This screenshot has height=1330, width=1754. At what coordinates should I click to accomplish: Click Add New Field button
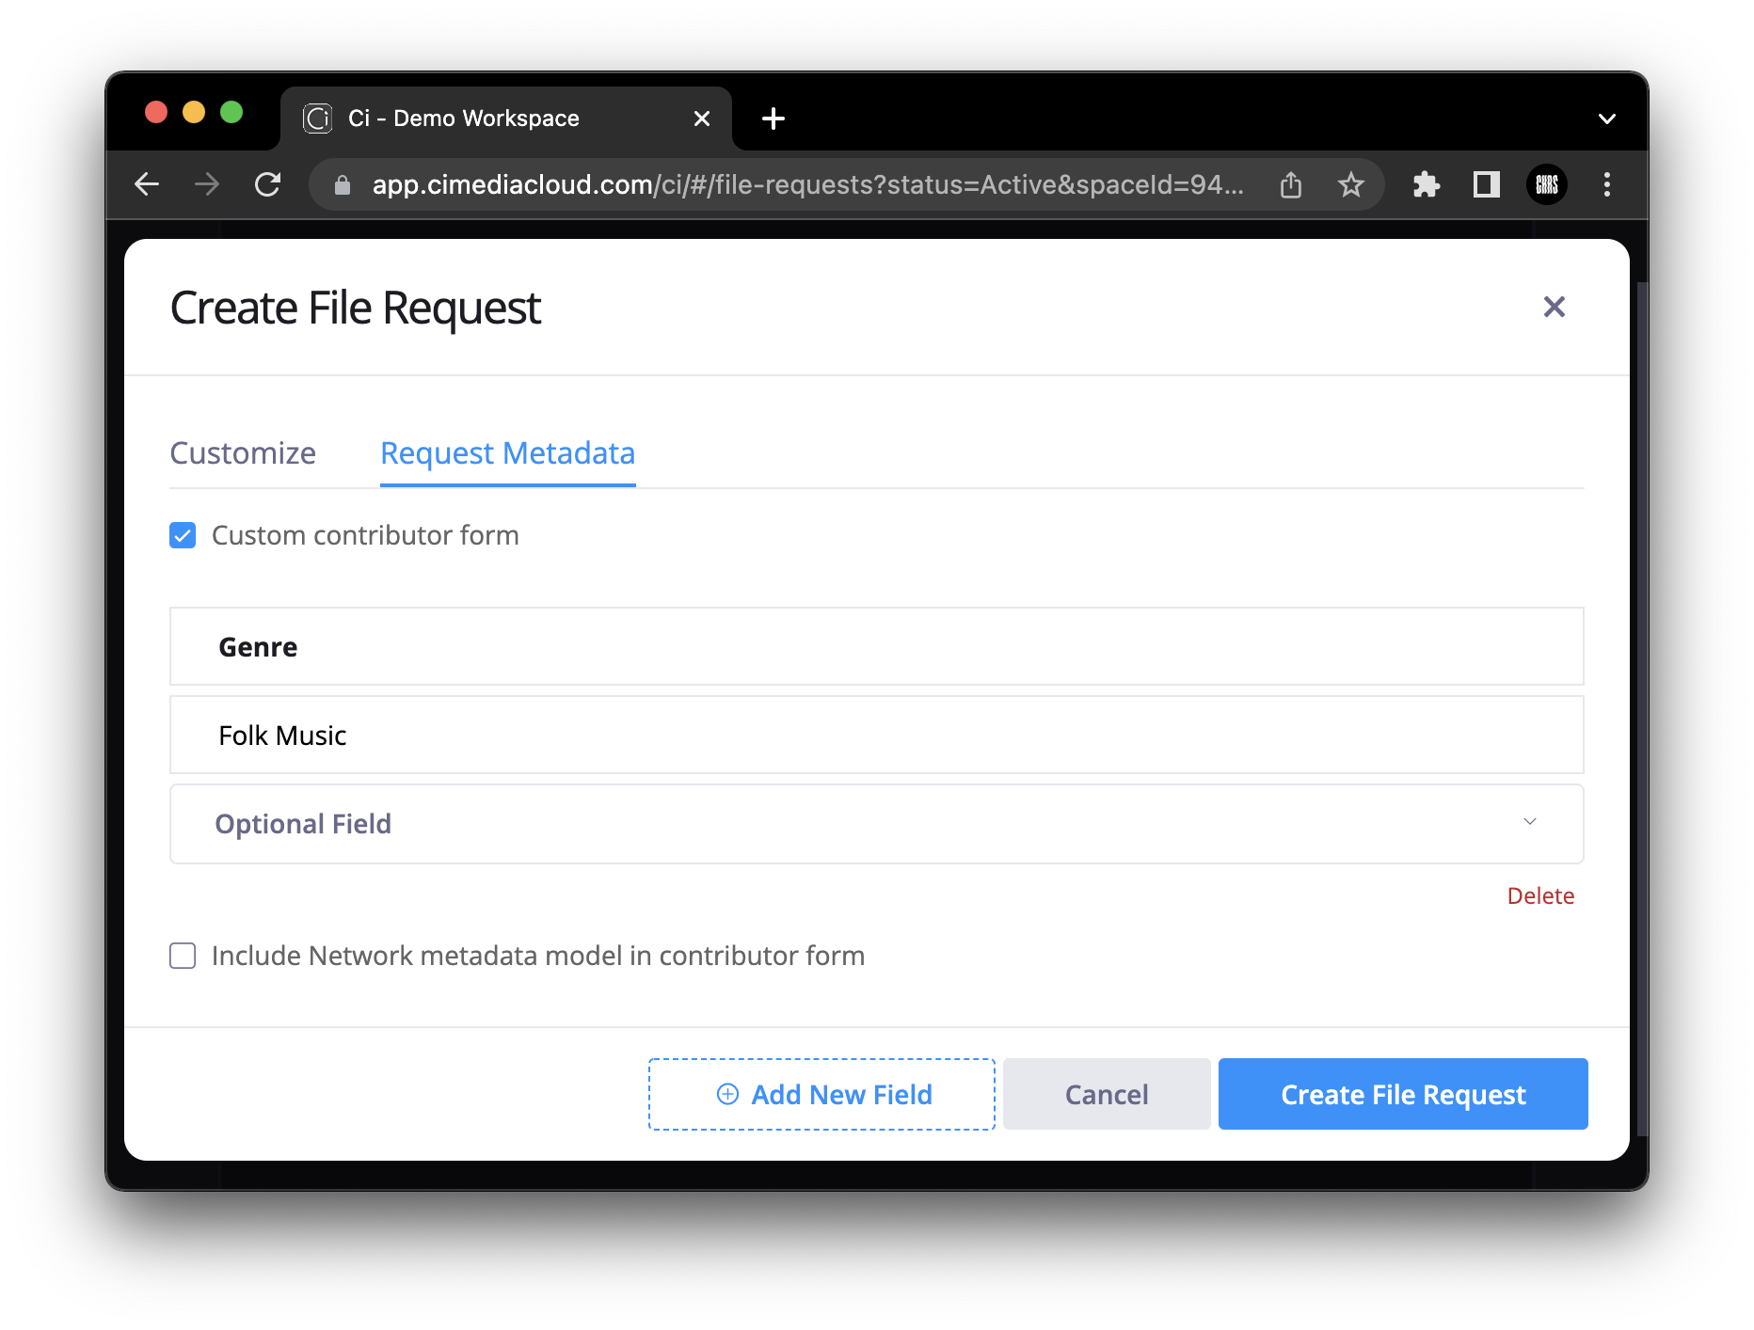tap(821, 1094)
